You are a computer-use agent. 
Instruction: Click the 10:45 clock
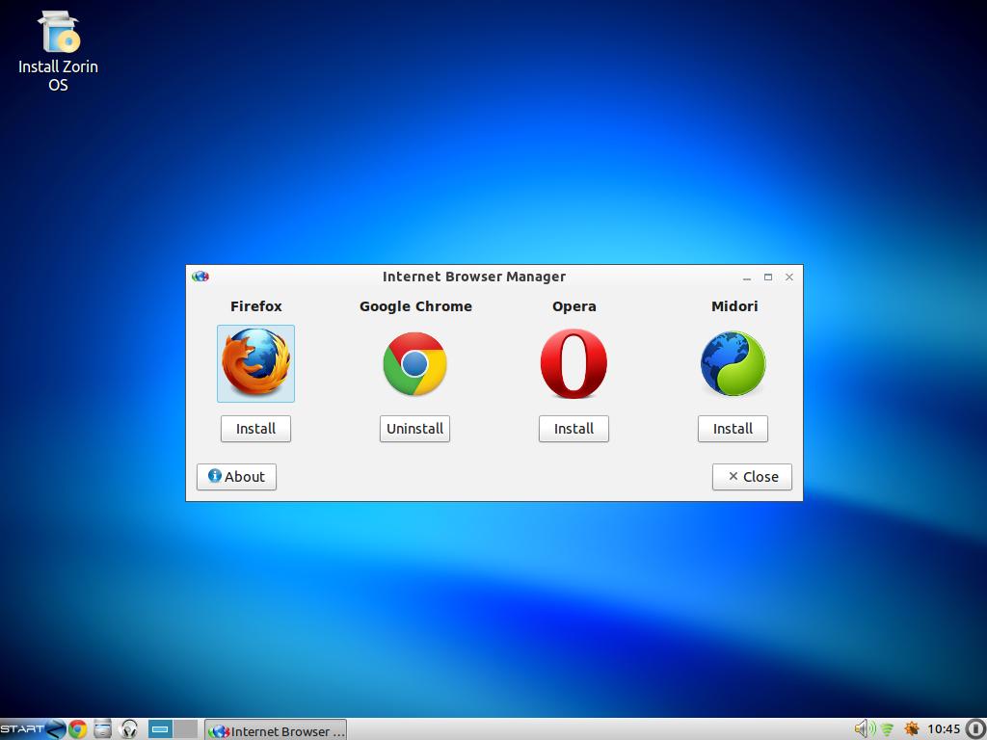pos(944,729)
